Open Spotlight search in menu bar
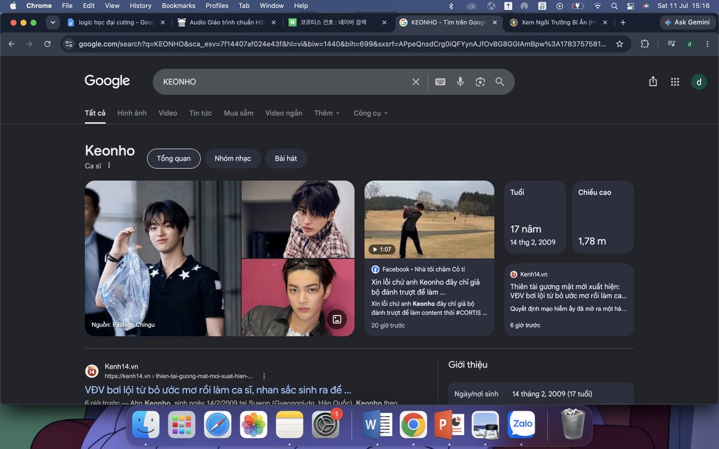The image size is (719, 449). click(x=614, y=5)
